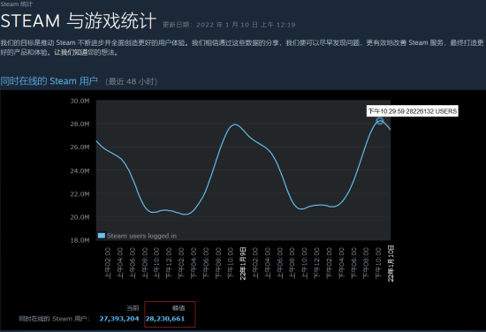Click the blue 'Steam users logged in' legend swatch
The height and width of the screenshot is (332, 486).
click(102, 236)
